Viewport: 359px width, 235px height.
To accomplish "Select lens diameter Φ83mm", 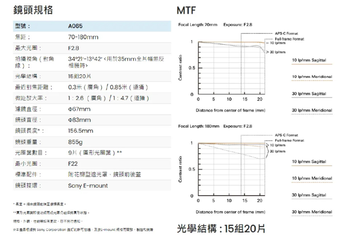I will [x=79, y=120].
